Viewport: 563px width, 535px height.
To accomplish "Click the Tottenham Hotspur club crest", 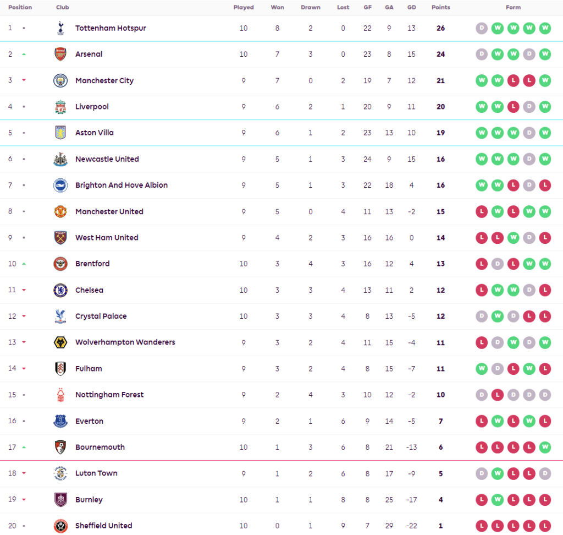I will coord(60,28).
